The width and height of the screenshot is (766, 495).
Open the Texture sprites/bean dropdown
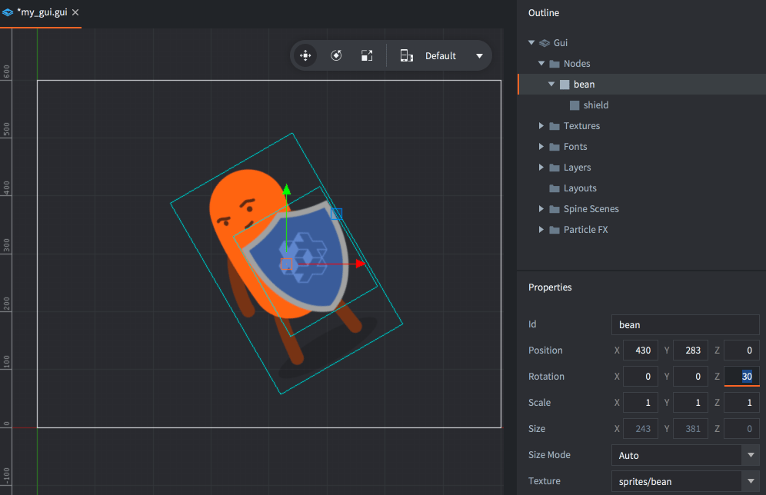click(x=751, y=482)
